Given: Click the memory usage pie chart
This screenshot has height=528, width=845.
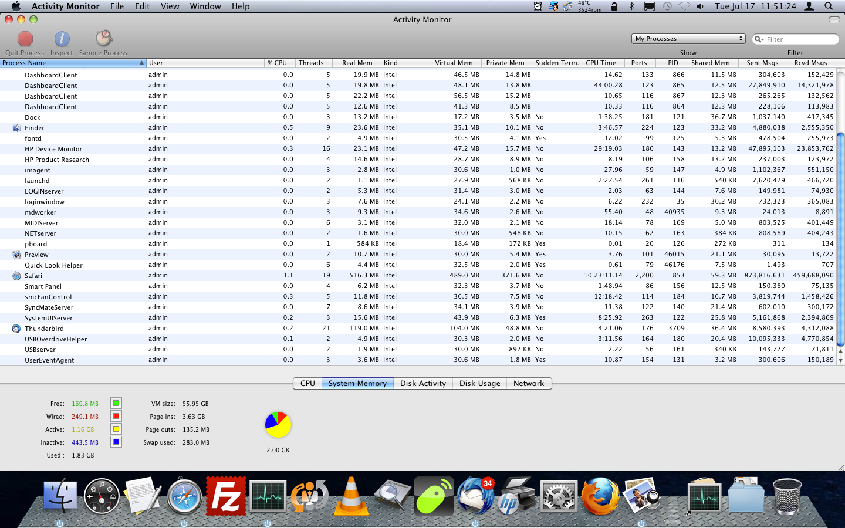Looking at the screenshot, I should 278,425.
